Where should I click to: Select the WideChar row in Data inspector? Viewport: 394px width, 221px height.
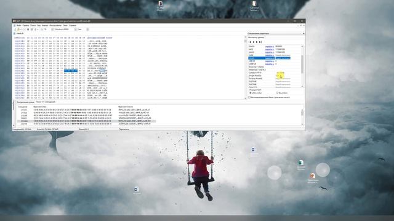[x=275, y=70]
